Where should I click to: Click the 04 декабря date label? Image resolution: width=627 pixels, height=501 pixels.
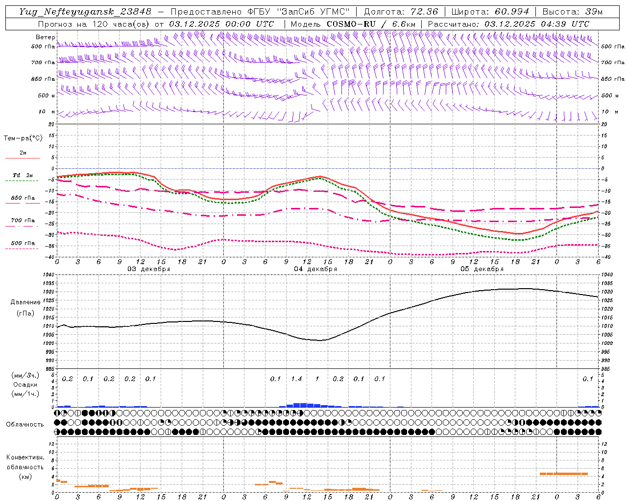[x=315, y=269]
